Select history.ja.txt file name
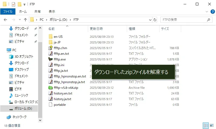 pos(62,99)
